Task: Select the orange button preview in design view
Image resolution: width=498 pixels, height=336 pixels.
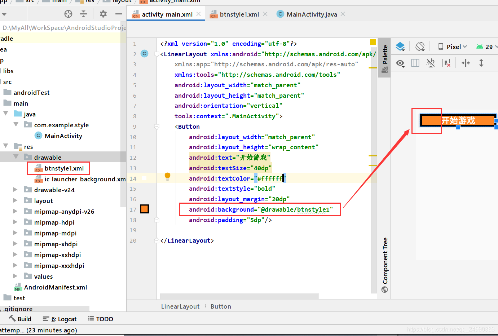Action: (458, 120)
